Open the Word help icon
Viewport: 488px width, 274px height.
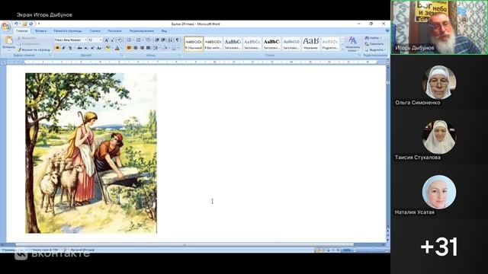(387, 30)
